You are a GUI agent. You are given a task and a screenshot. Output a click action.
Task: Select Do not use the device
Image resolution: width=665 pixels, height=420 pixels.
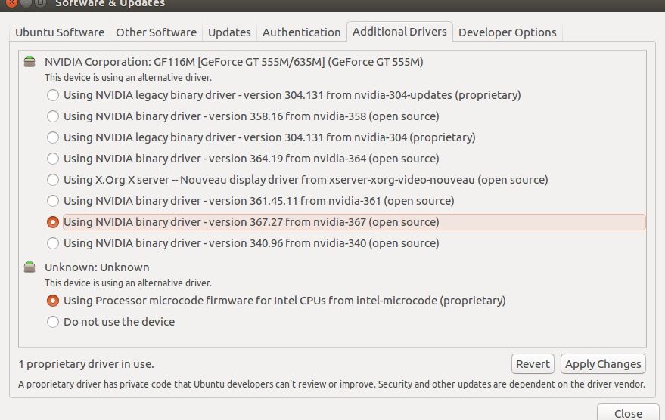coord(53,322)
